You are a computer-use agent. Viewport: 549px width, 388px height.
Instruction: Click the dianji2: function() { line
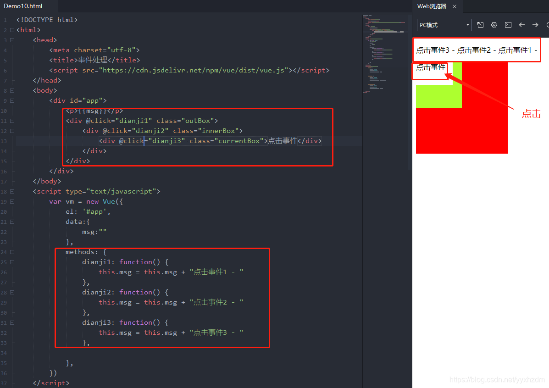pyautogui.click(x=125, y=293)
